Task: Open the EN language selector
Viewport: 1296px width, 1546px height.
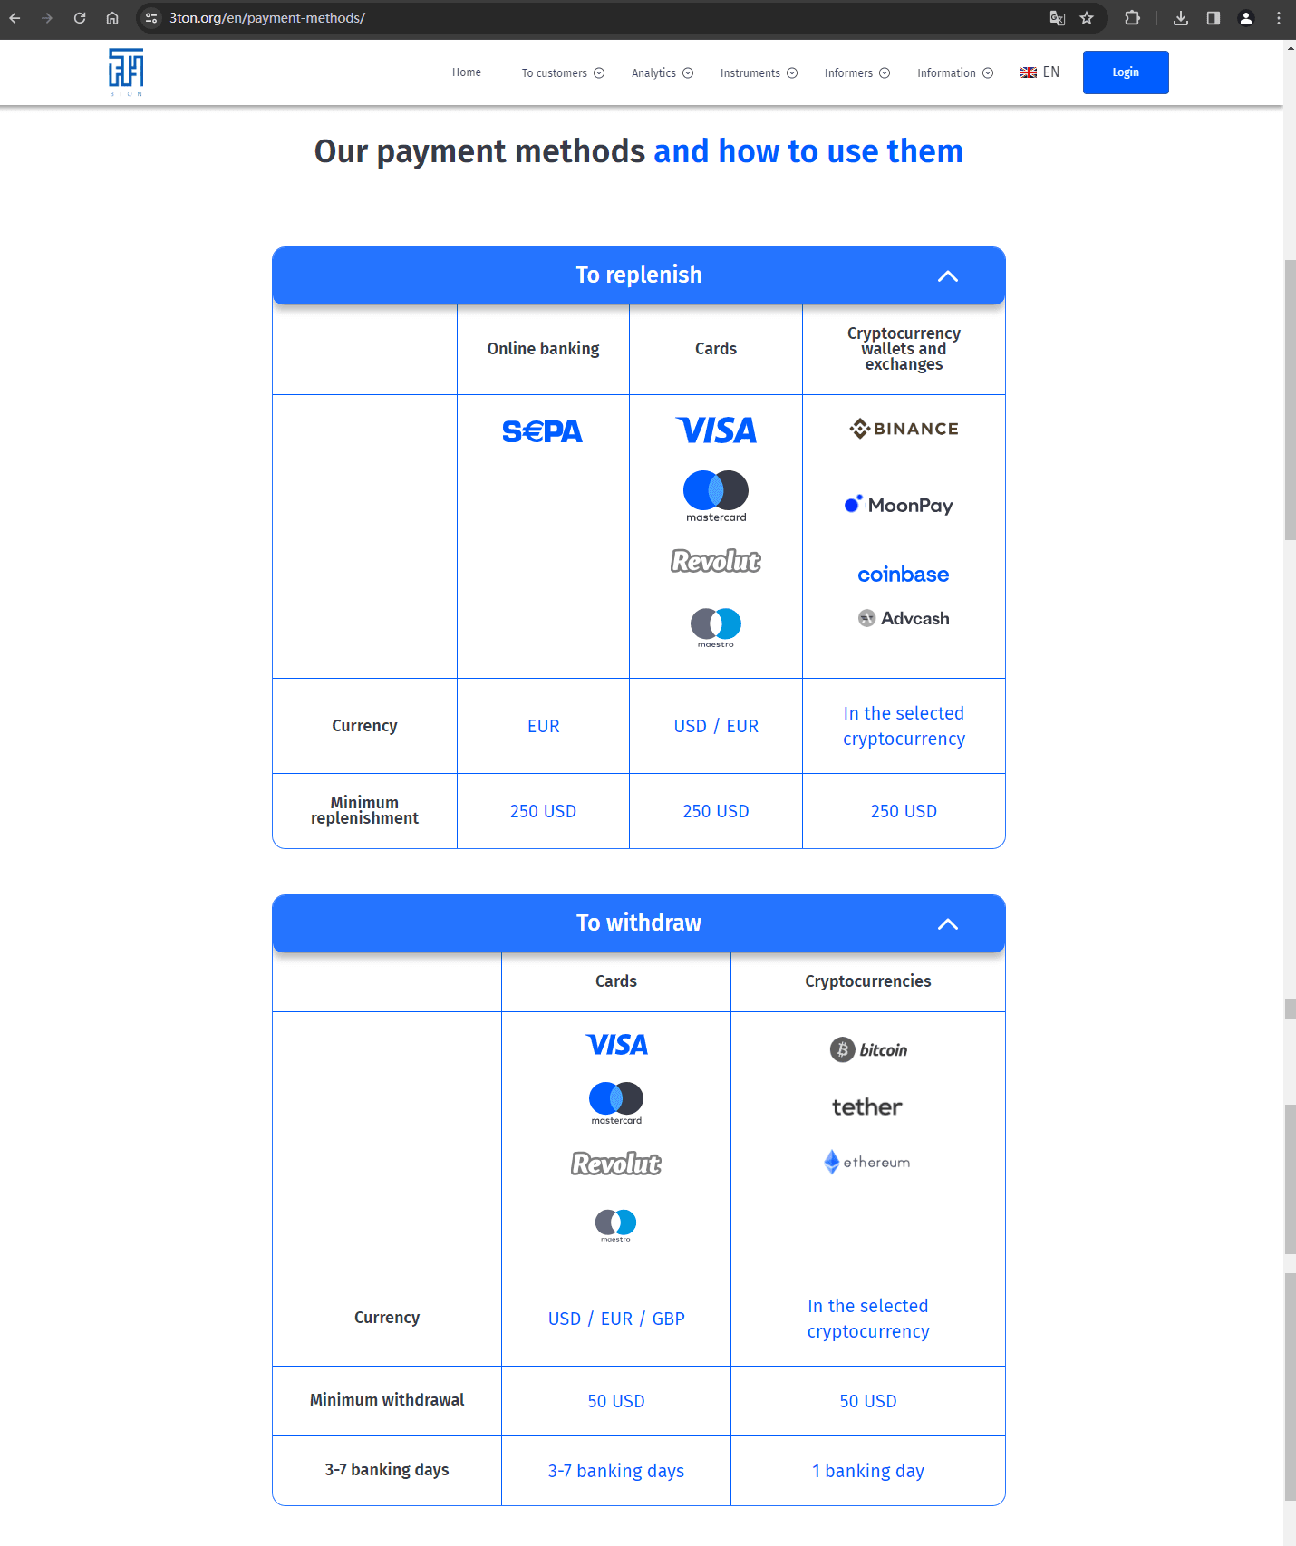Action: 1040,72
